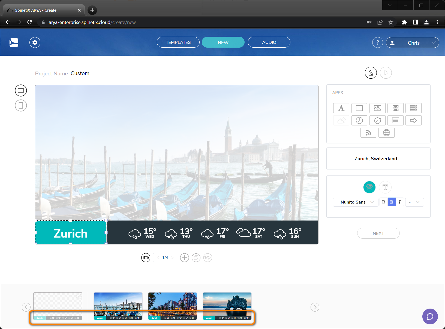The image size is (445, 329).
Task: Open the Nunito Sans font dropdown
Action: click(x=355, y=202)
